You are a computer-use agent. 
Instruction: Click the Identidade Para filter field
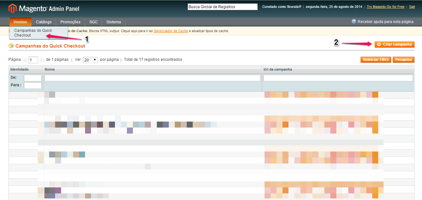tap(33, 85)
